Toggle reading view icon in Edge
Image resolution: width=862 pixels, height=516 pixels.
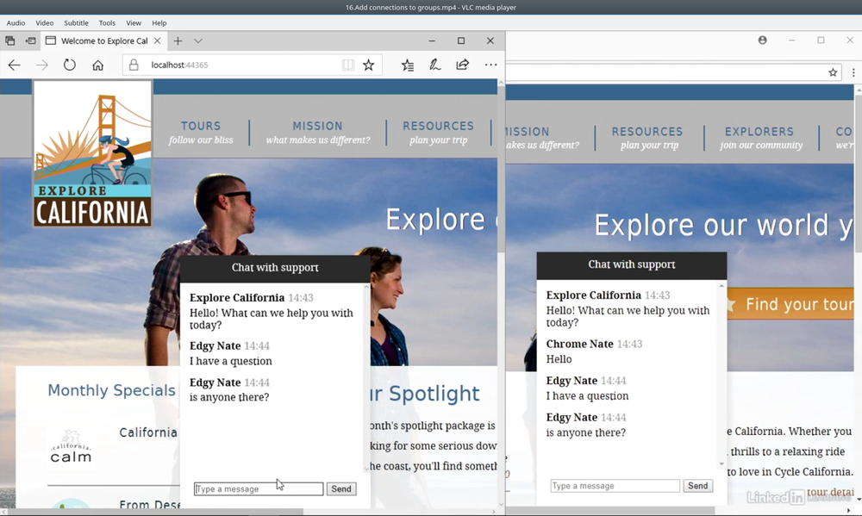(x=348, y=65)
